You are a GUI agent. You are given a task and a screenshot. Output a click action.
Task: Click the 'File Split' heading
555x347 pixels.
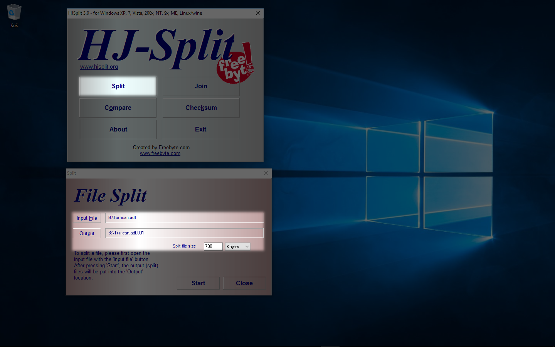pyautogui.click(x=111, y=195)
